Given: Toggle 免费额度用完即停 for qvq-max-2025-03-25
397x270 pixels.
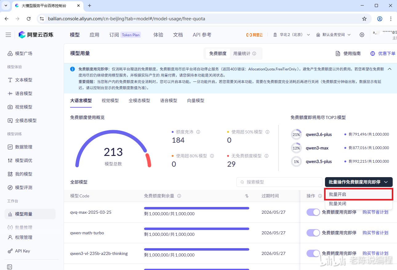Looking at the screenshot, I should point(313,212).
